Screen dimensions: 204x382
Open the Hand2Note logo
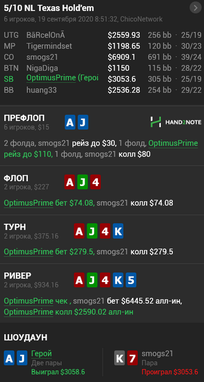(x=176, y=122)
